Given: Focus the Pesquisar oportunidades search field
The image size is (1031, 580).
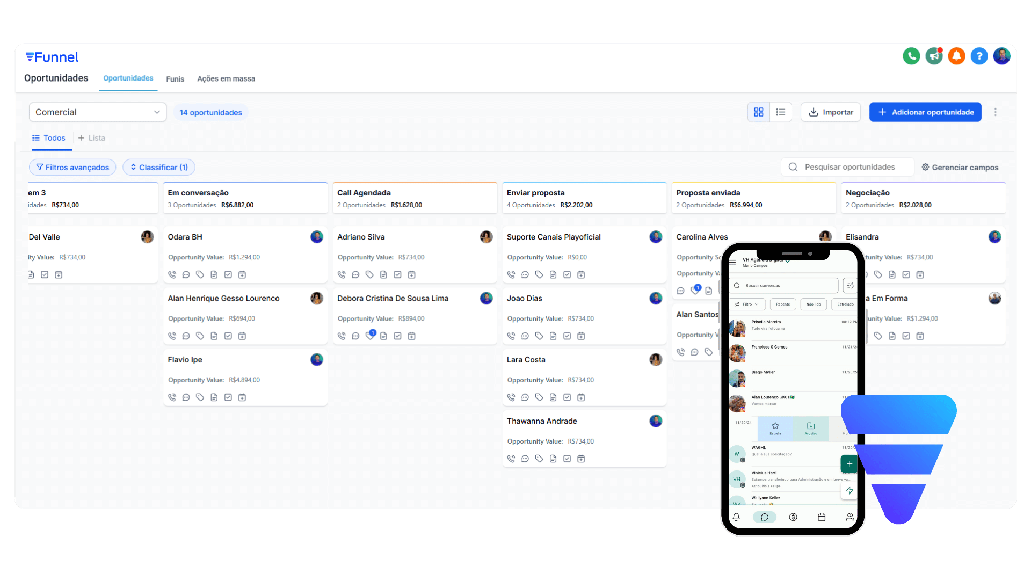Looking at the screenshot, I should tap(850, 167).
